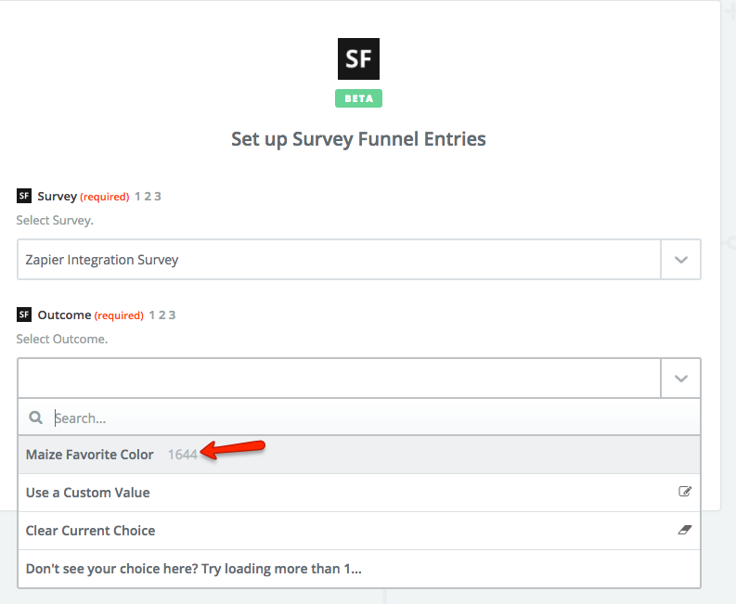
Task: Click the 123 indicator next to Outcome
Action: 161,315
